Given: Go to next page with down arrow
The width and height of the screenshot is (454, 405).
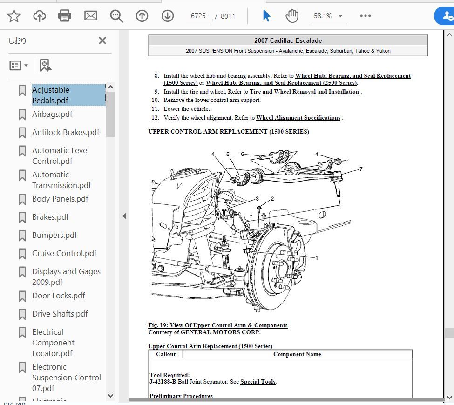Looking at the screenshot, I should click(168, 16).
